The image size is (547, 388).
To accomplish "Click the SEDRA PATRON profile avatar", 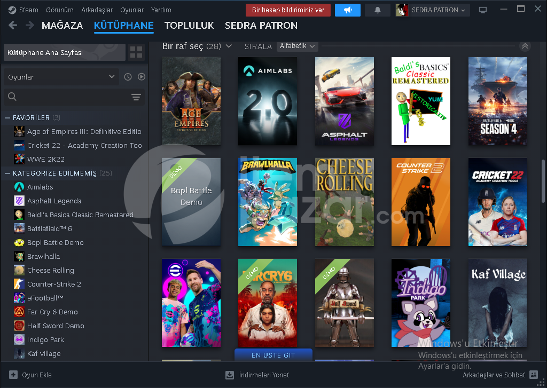I will 402,10.
